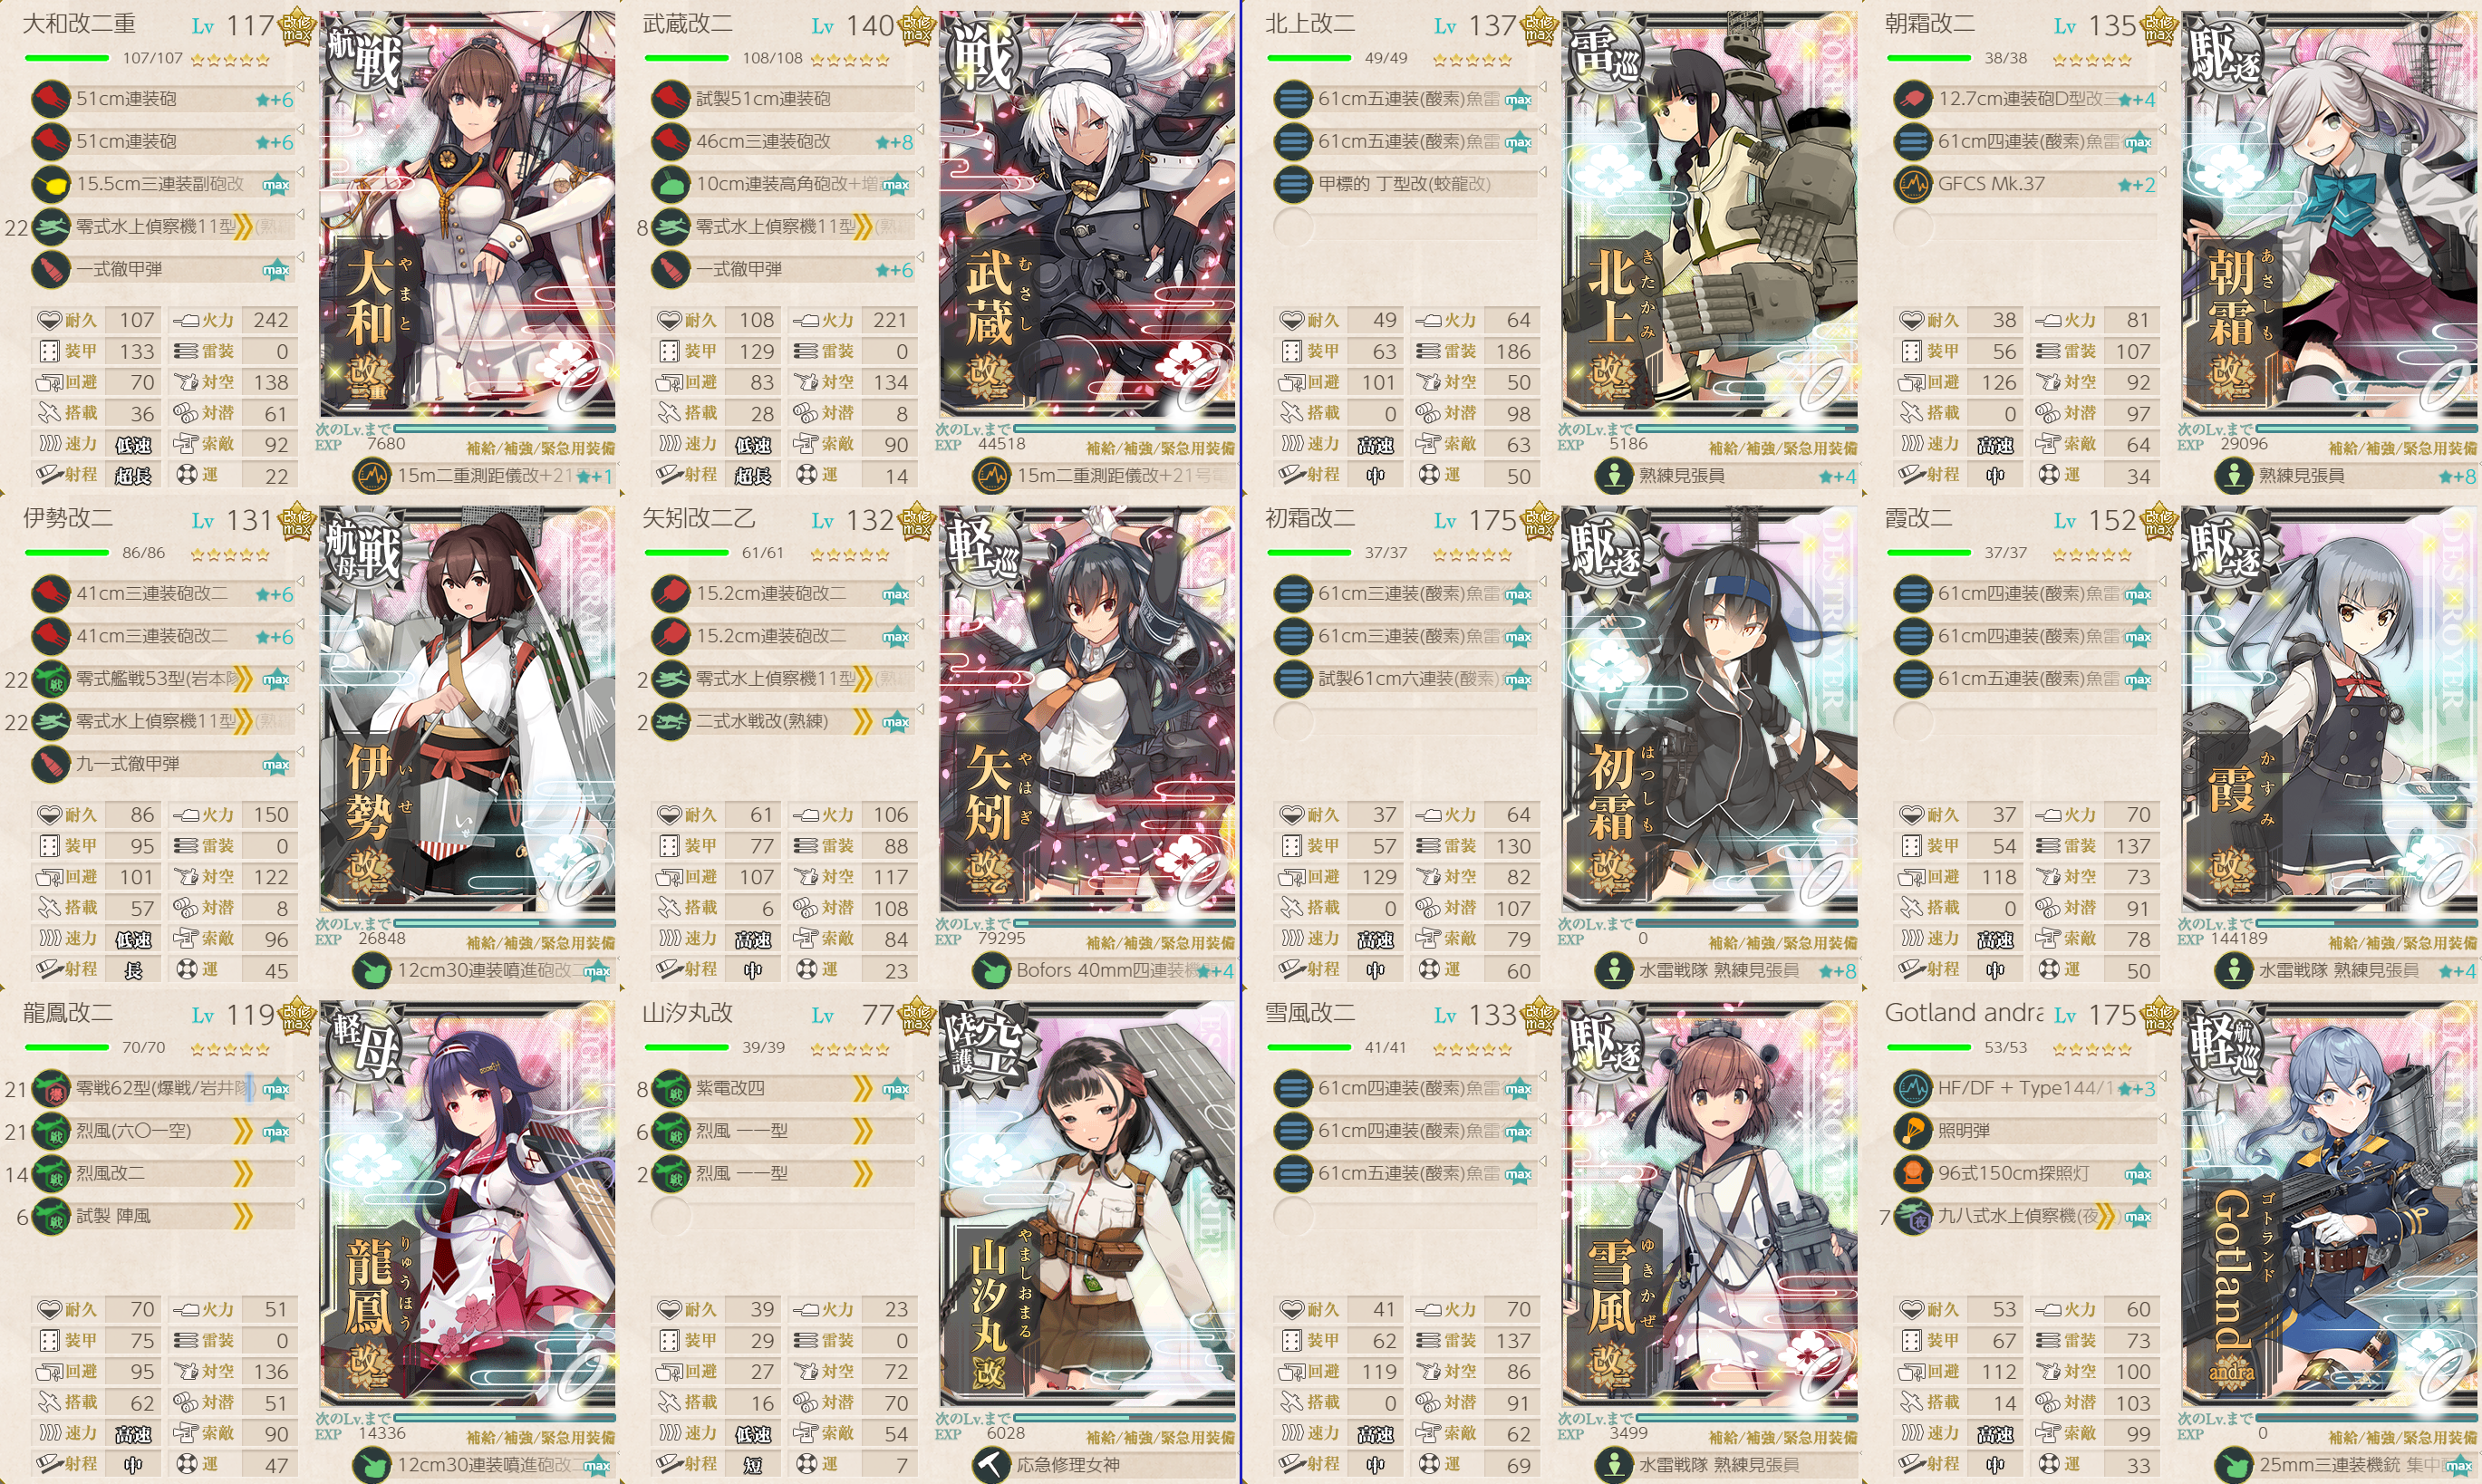This screenshot has height=1484, width=2482.
Task: Select 甲標的 丁型改(蛟龍改) equipment slot
Action: [x=1406, y=184]
